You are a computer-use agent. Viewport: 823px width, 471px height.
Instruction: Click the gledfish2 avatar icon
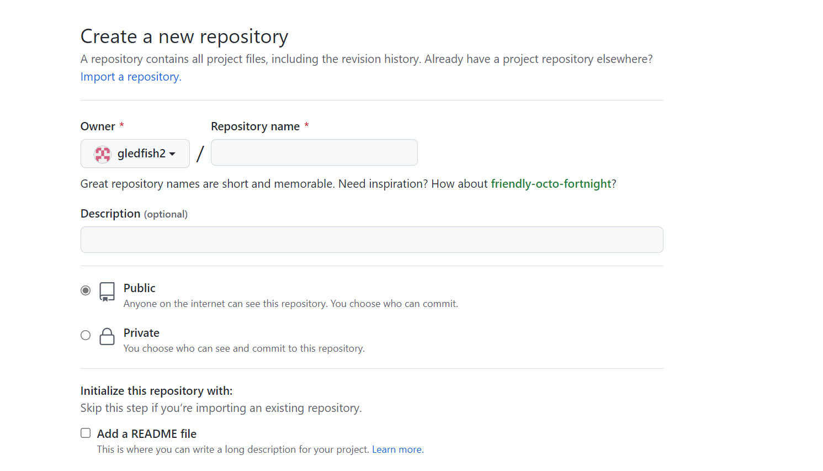click(x=103, y=154)
